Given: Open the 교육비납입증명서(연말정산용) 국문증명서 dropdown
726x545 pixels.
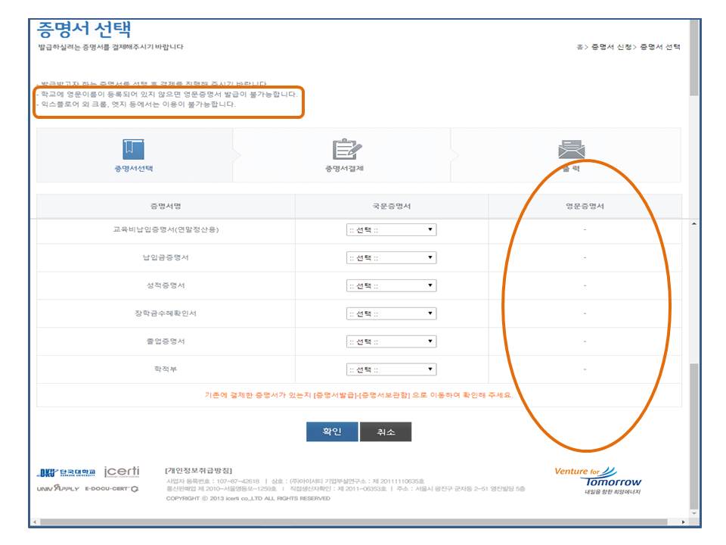Looking at the screenshot, I should click(x=391, y=230).
